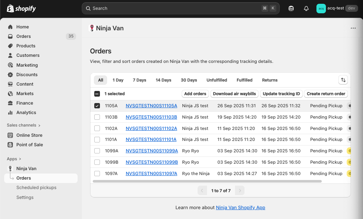This screenshot has width=363, height=219.
Task: Open the Sidekick assistant icon in top bar
Action: [291, 8]
